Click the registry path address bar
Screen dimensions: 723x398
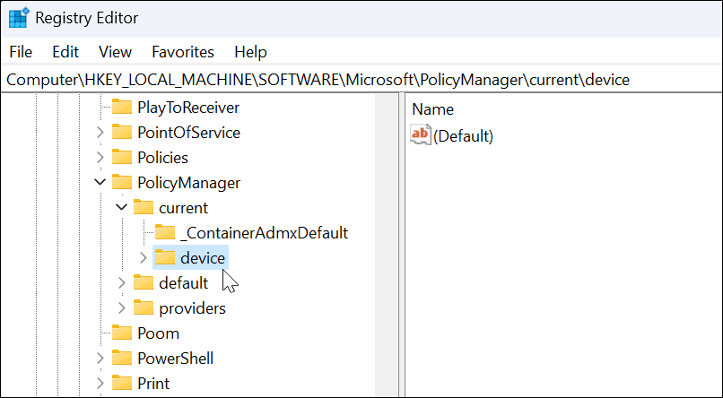tap(359, 80)
